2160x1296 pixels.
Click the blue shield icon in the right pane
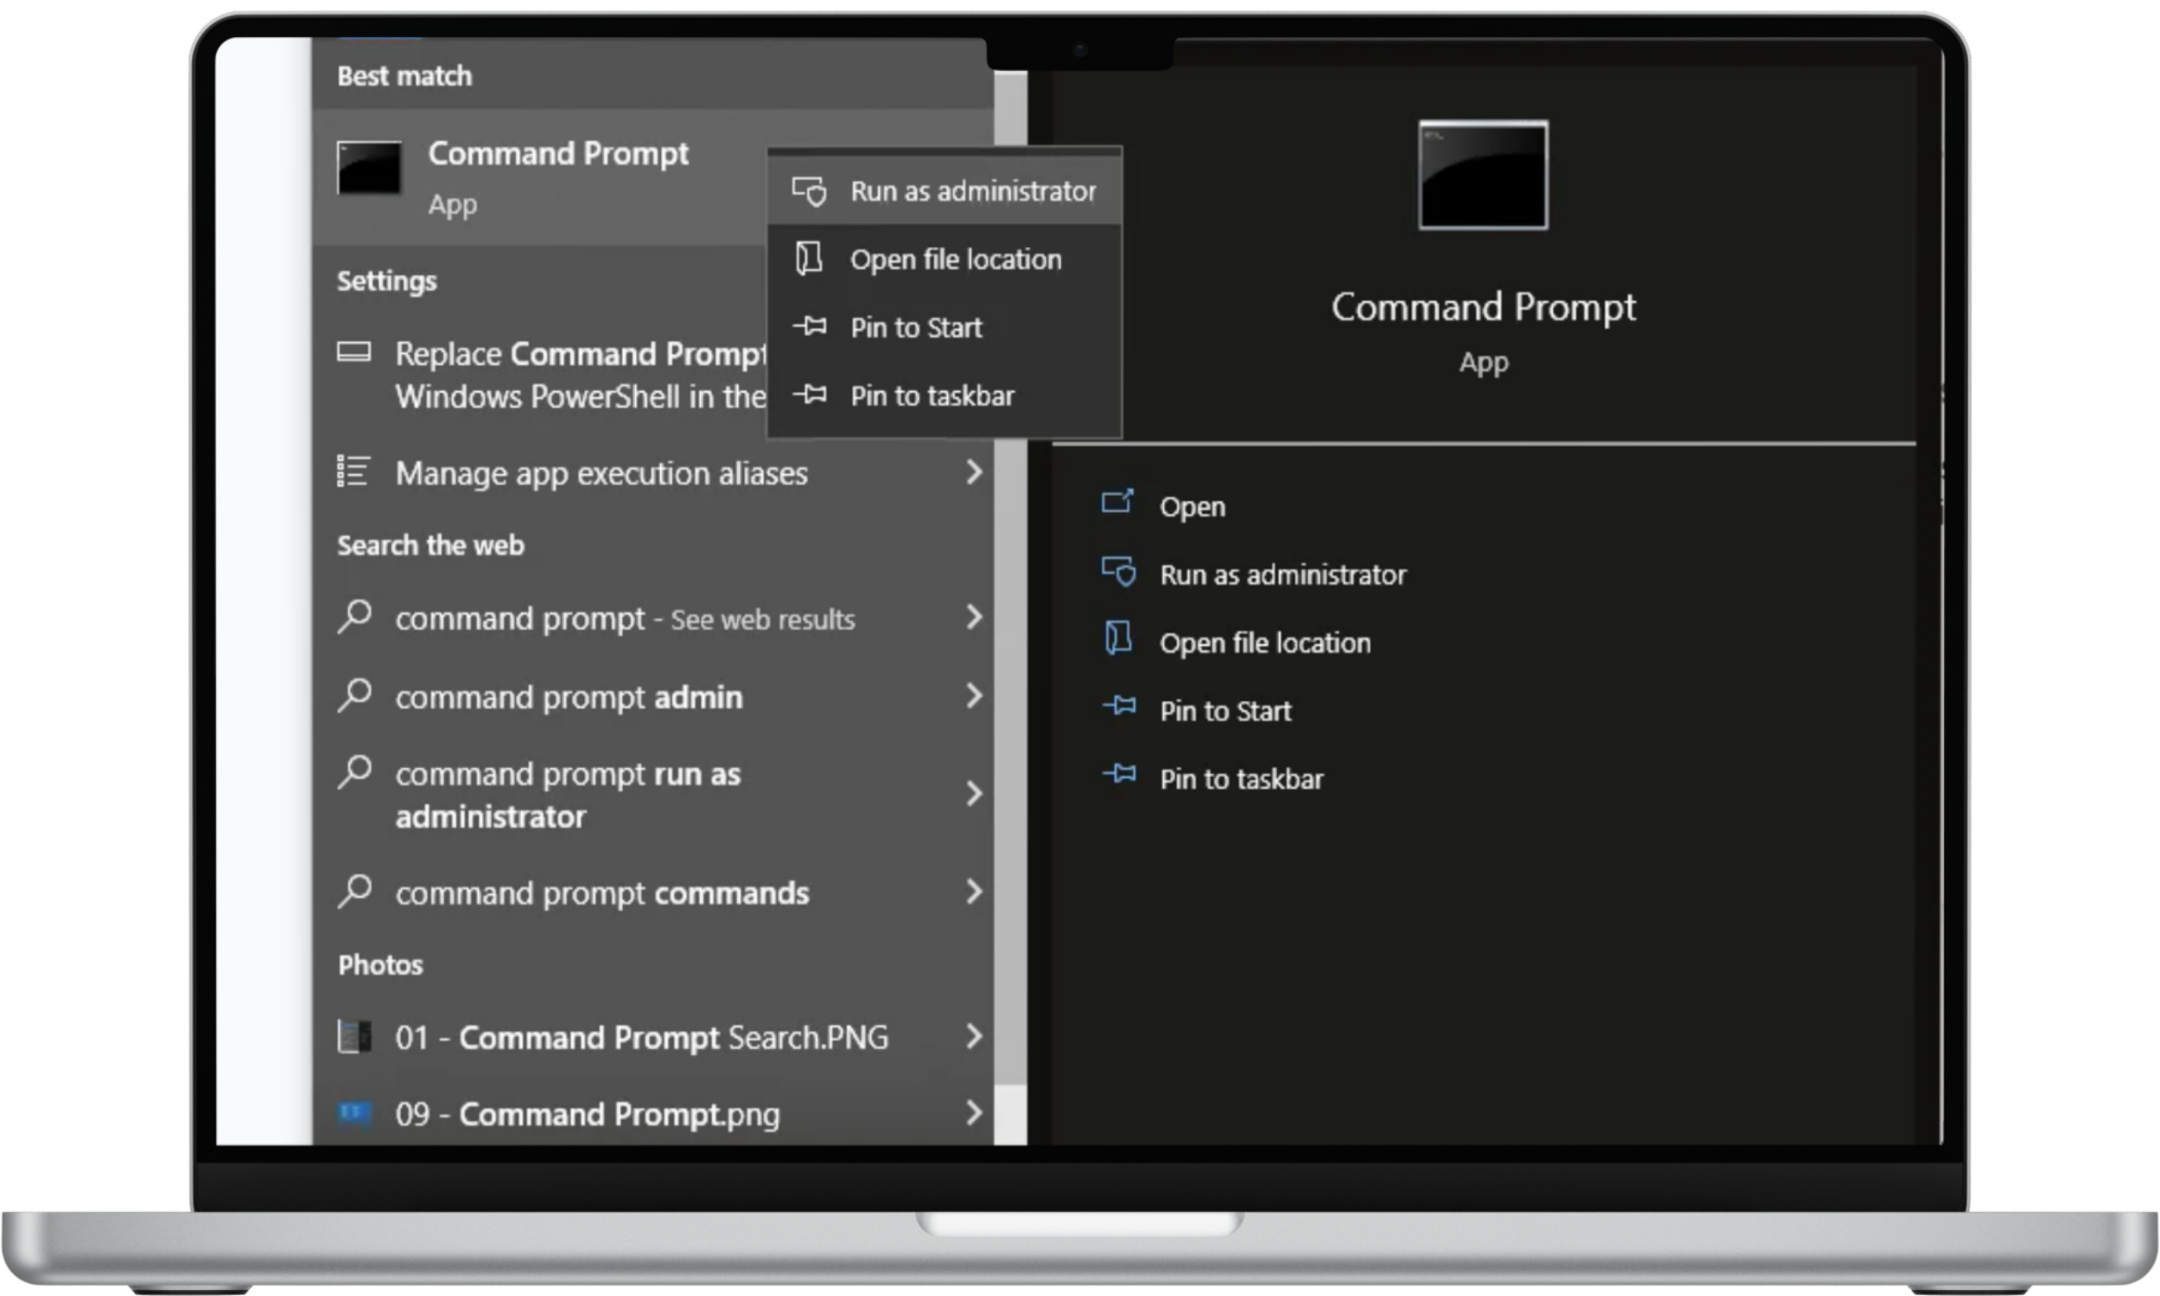click(x=1118, y=572)
